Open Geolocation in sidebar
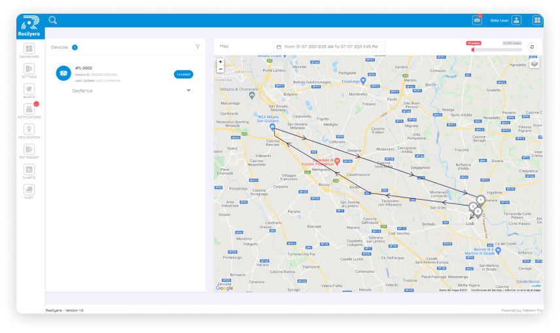The height and width of the screenshot is (333, 560). click(29, 131)
